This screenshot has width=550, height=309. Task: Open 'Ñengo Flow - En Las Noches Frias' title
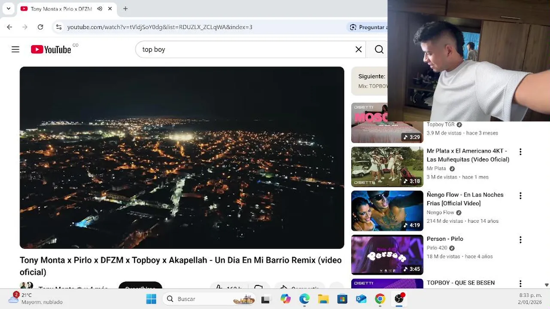click(465, 199)
